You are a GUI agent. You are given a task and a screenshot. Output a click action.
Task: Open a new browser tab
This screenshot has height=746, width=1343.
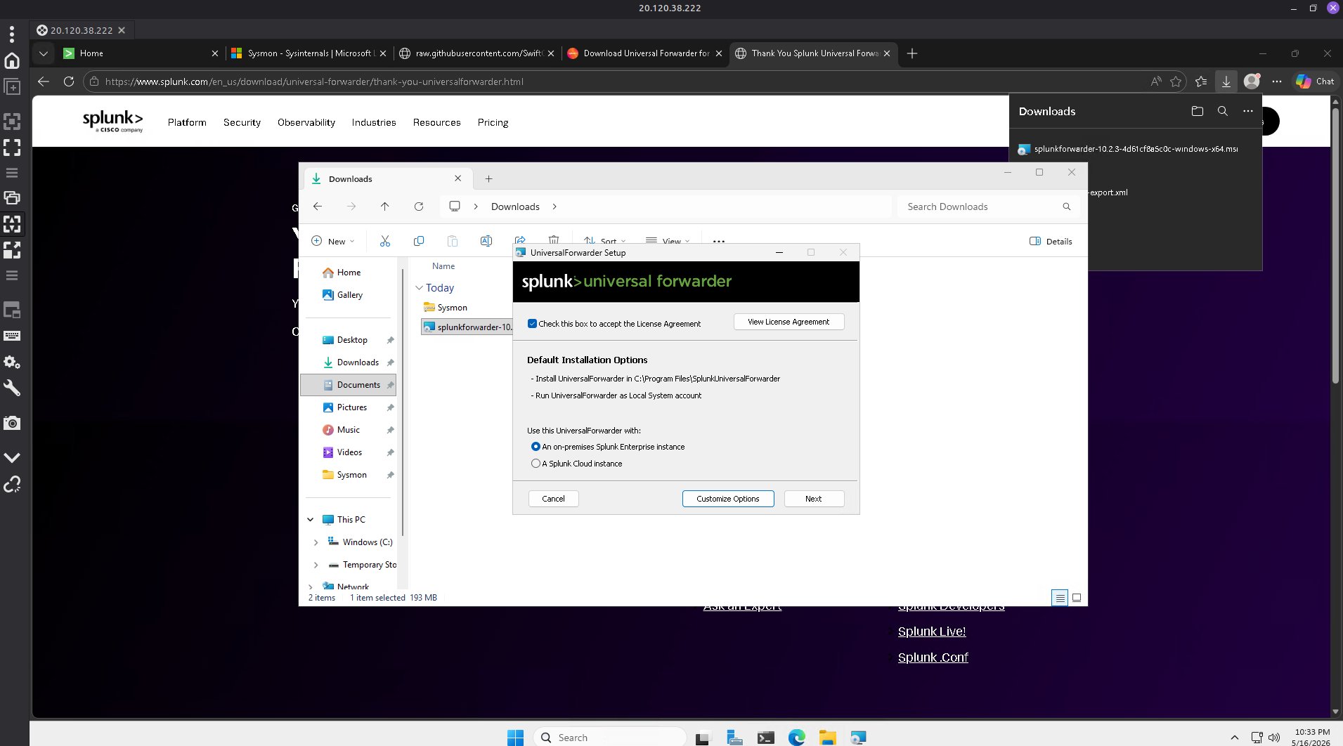point(912,53)
